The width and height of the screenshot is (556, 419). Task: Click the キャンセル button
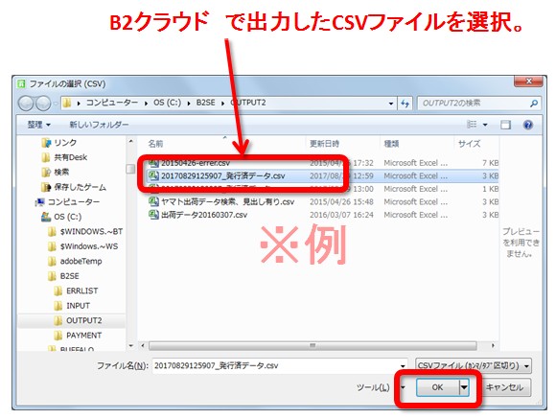504,387
